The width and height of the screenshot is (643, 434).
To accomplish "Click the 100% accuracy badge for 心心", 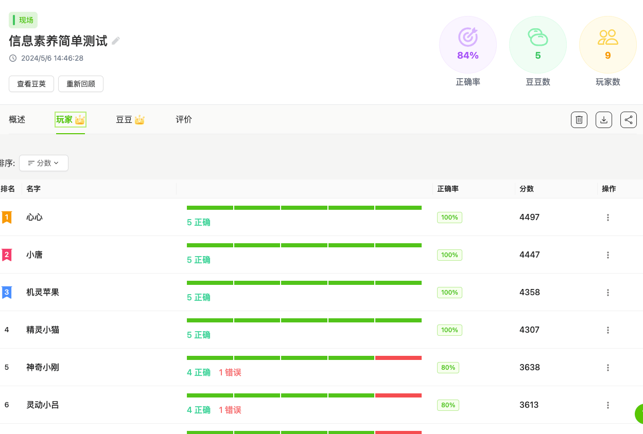I will coord(449,218).
